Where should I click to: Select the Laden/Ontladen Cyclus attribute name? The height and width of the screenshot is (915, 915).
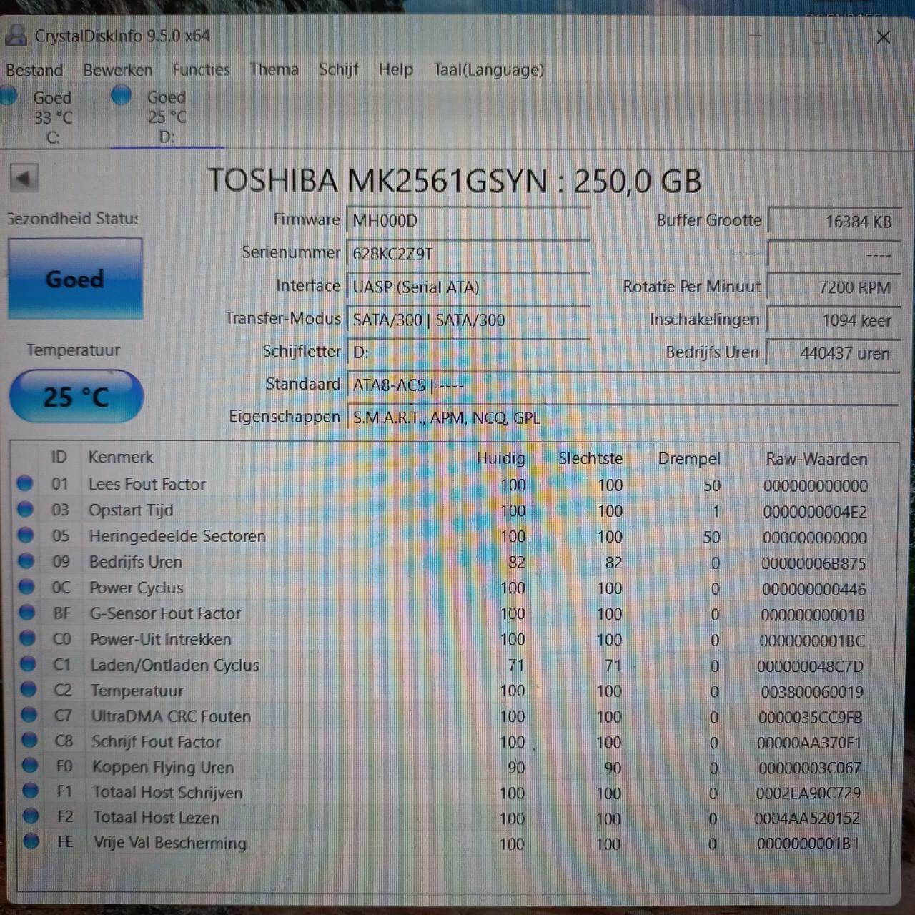pyautogui.click(x=175, y=666)
